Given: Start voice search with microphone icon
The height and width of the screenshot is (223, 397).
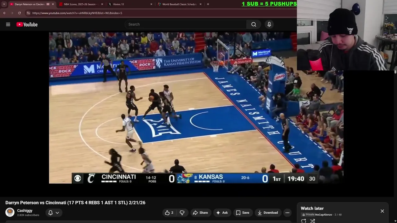Looking at the screenshot, I should (x=269, y=24).
